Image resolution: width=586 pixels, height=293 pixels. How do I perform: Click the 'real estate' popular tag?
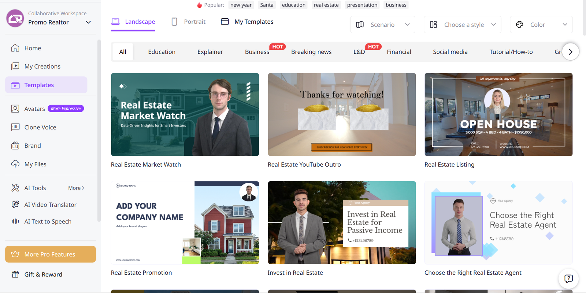(x=326, y=5)
